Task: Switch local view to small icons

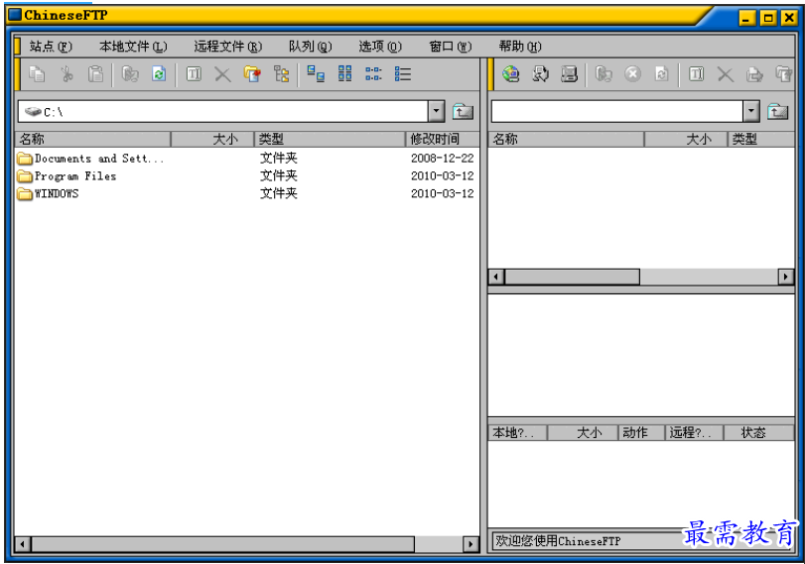Action: pyautogui.click(x=374, y=74)
